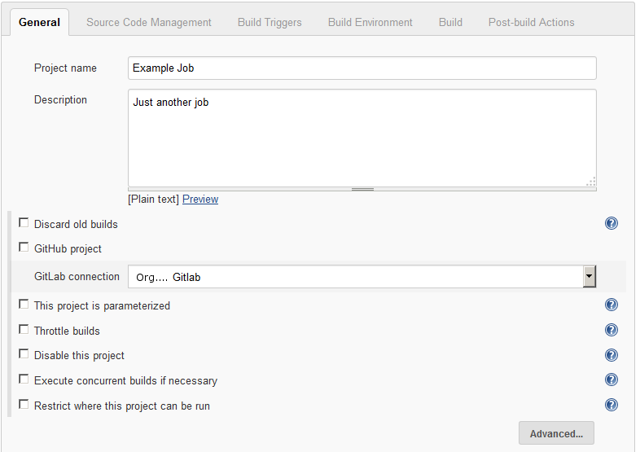Switch to Source Code Management tab
This screenshot has width=640, height=452.
pos(148,23)
